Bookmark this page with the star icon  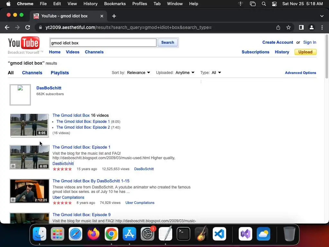289,28
